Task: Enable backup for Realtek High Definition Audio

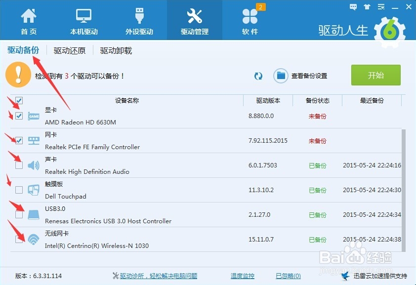Action: pyautogui.click(x=18, y=165)
